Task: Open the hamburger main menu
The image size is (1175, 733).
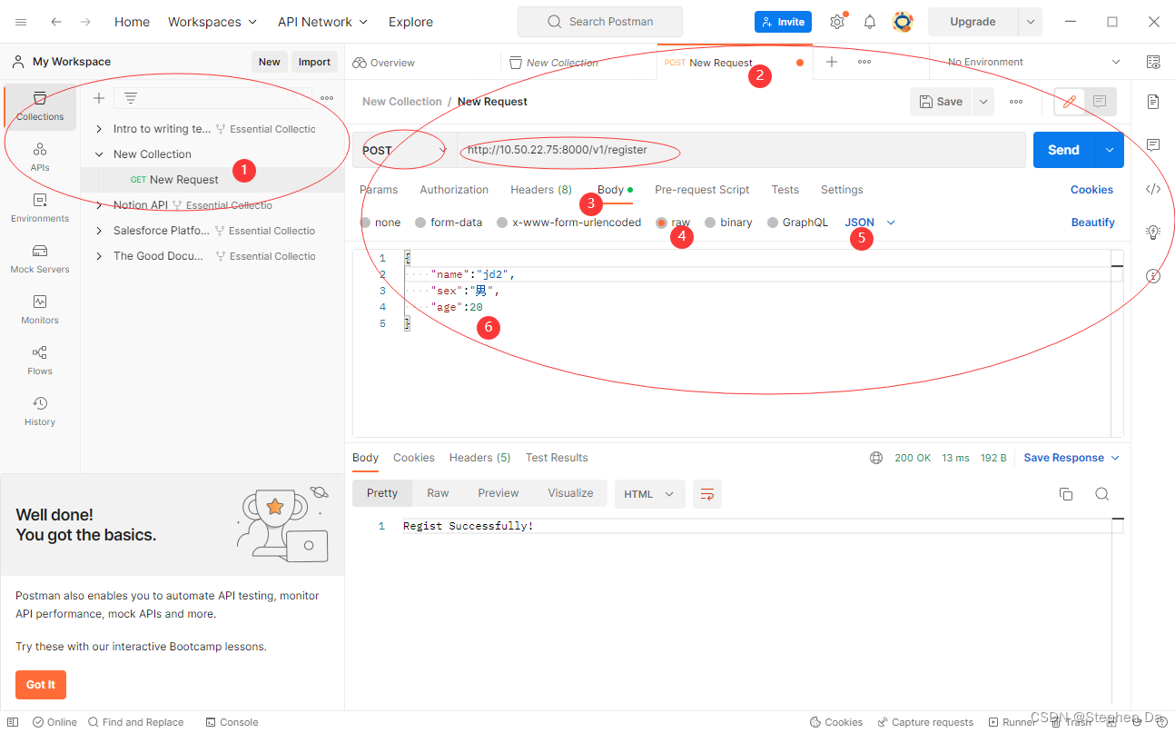Action: (x=22, y=22)
